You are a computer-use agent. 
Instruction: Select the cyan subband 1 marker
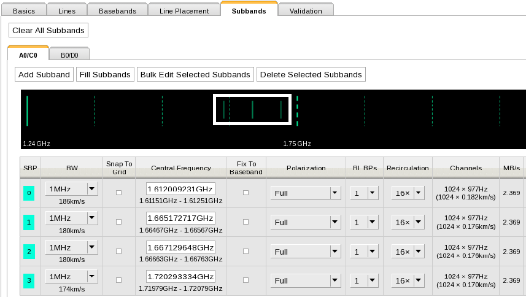point(29,223)
